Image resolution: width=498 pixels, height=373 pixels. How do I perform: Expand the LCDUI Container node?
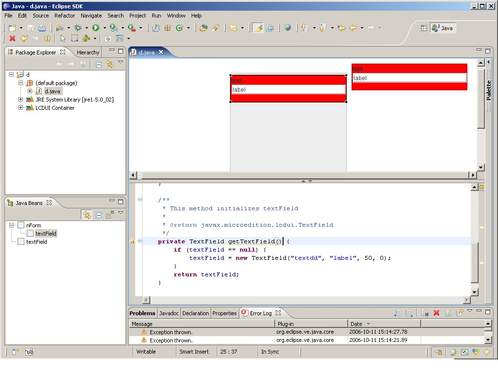[21, 108]
